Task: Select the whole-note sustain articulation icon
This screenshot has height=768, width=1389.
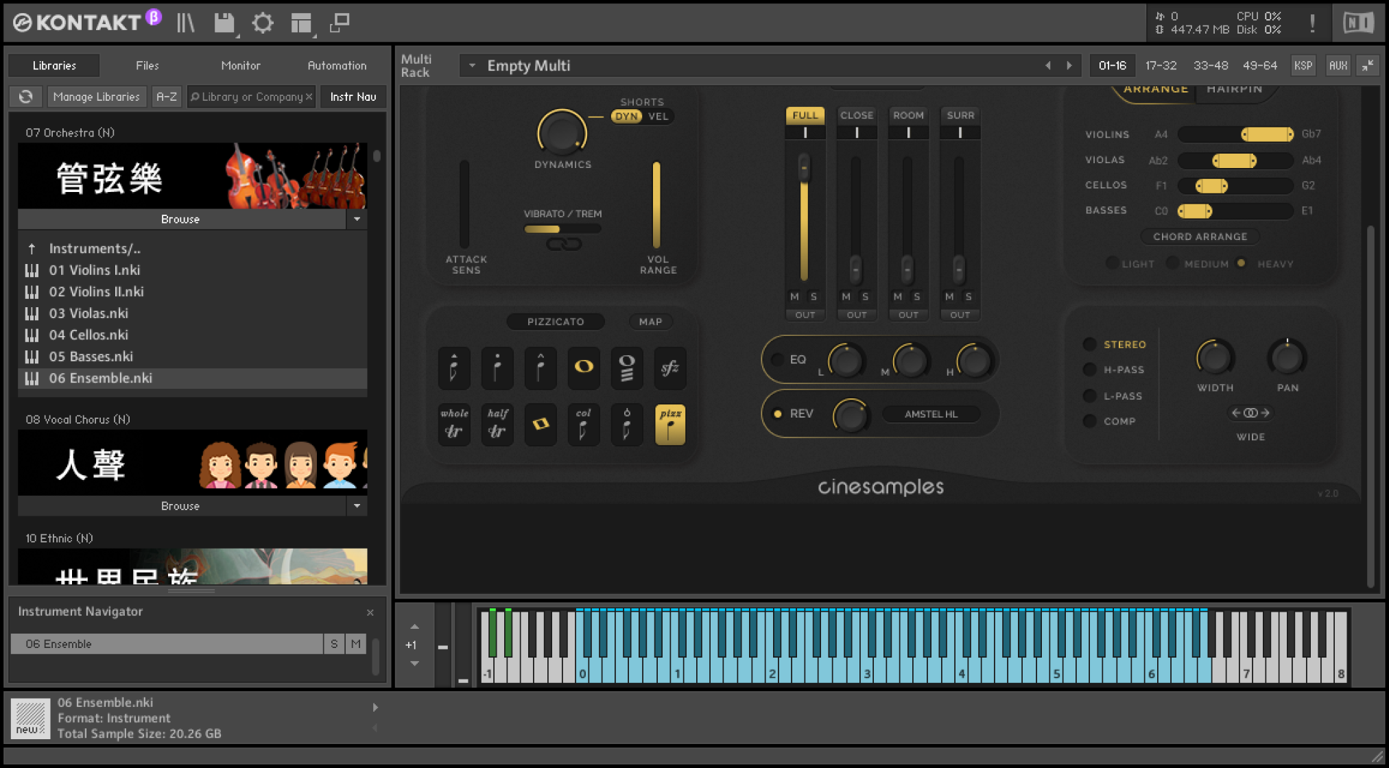Action: [x=583, y=368]
